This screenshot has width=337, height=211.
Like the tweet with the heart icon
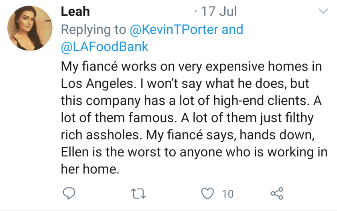point(207,194)
